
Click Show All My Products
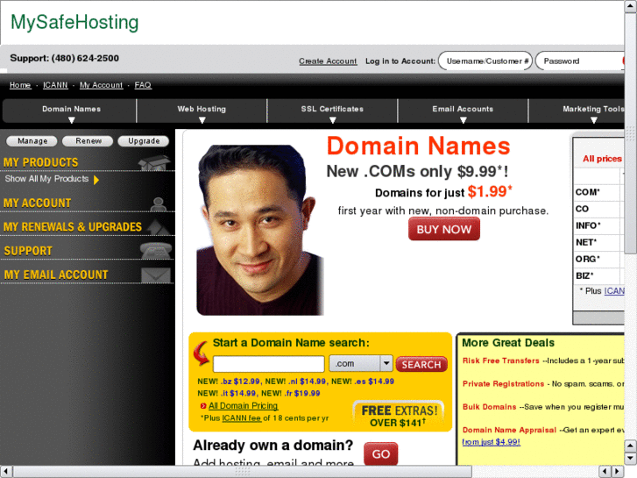(46, 179)
